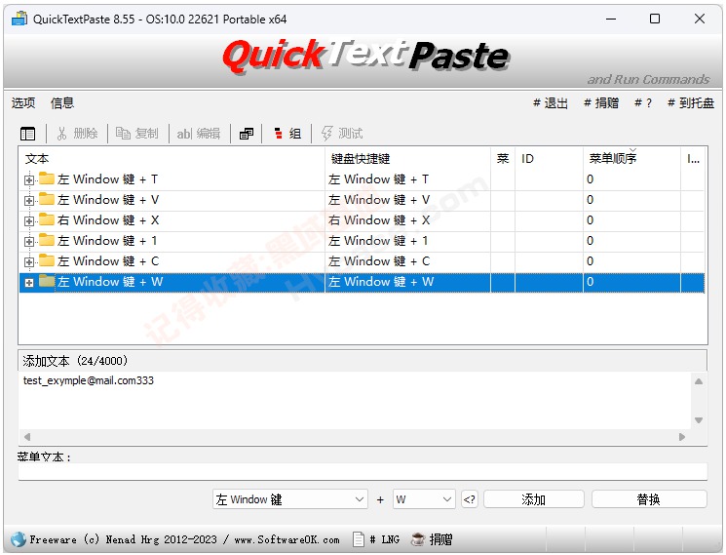Sort by the 菜单顺序 column header
The width and height of the screenshot is (726, 555).
(631, 158)
